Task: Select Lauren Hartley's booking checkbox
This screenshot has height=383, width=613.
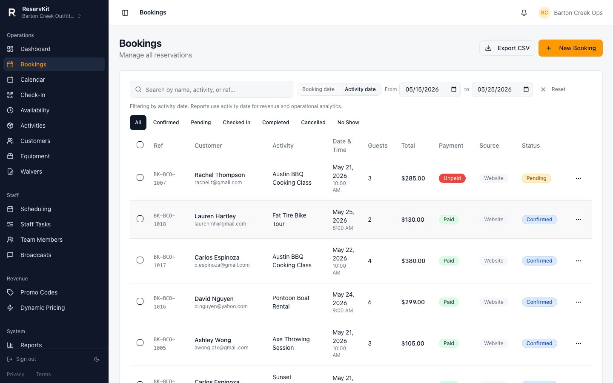Action: (140, 219)
